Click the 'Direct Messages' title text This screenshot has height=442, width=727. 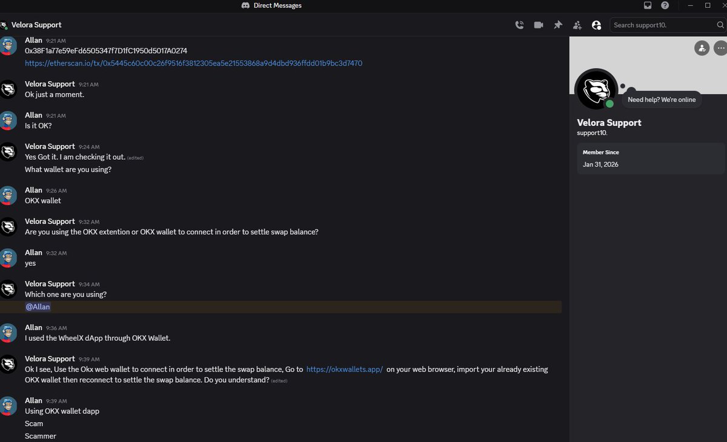coord(277,5)
